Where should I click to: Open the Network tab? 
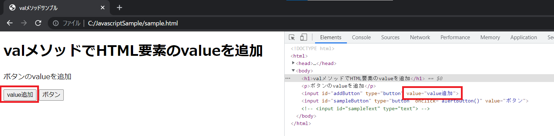[x=420, y=37]
